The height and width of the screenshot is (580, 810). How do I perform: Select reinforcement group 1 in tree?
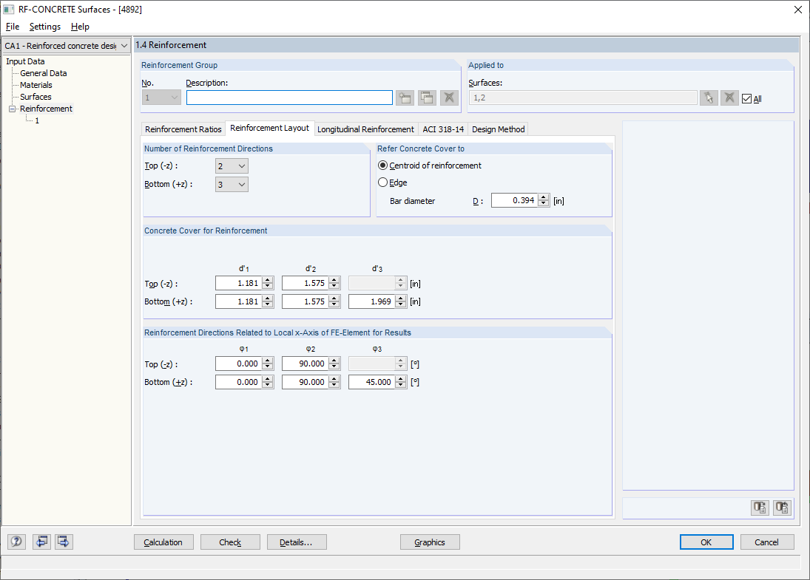[x=37, y=120]
